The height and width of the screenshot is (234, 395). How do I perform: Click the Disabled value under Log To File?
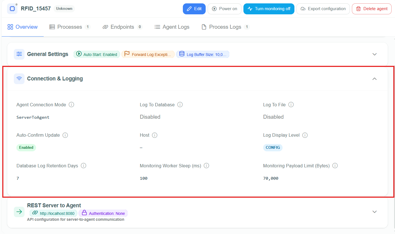273,117
